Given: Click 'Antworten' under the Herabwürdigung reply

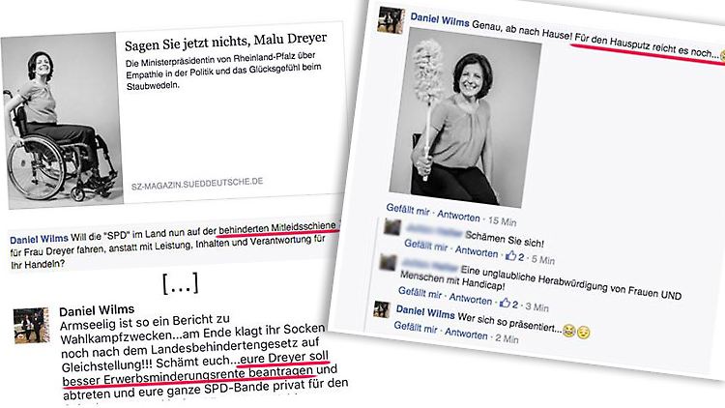Looking at the screenshot, I should coord(470,299).
